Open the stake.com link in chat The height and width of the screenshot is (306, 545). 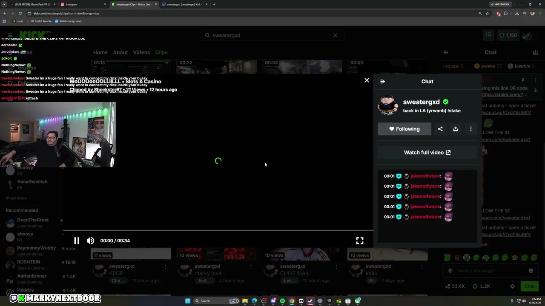505,95
